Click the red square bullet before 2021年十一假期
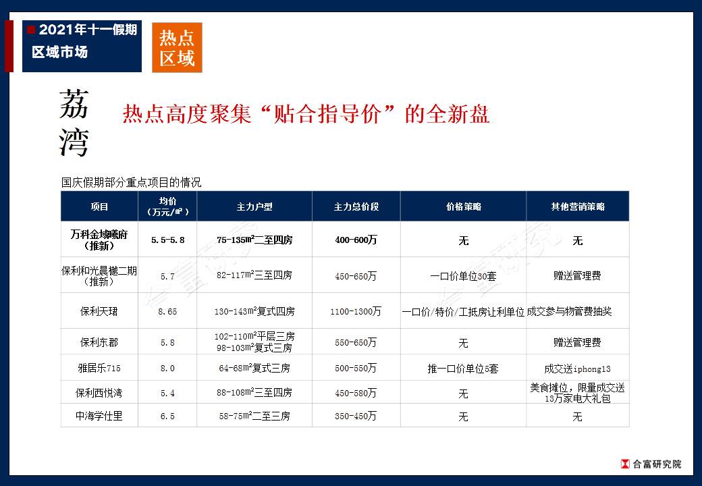Image resolution: width=702 pixels, height=486 pixels. pyautogui.click(x=31, y=30)
